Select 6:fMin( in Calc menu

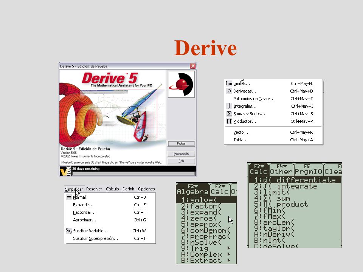(x=295, y=210)
